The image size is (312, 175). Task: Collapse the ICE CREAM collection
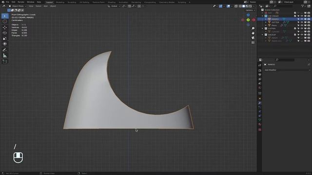[x=262, y=16]
